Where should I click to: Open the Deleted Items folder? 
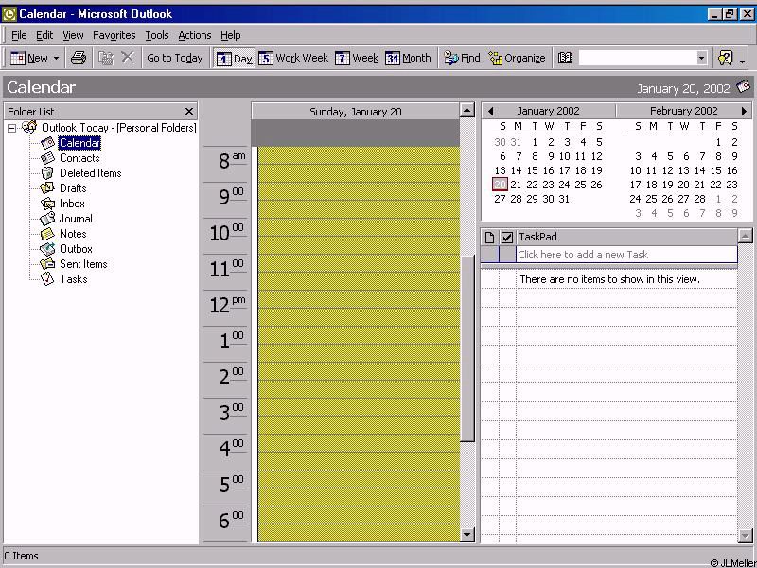click(x=90, y=173)
